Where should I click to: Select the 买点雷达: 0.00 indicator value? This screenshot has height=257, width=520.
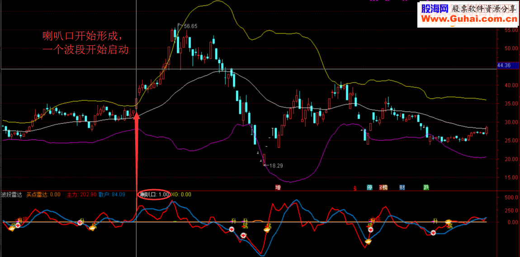coord(43,195)
